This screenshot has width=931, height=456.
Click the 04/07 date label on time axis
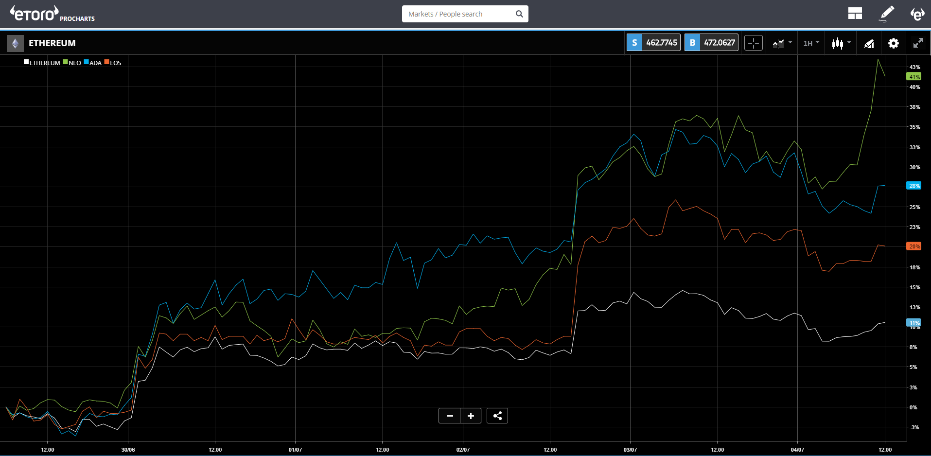pyautogui.click(x=797, y=450)
